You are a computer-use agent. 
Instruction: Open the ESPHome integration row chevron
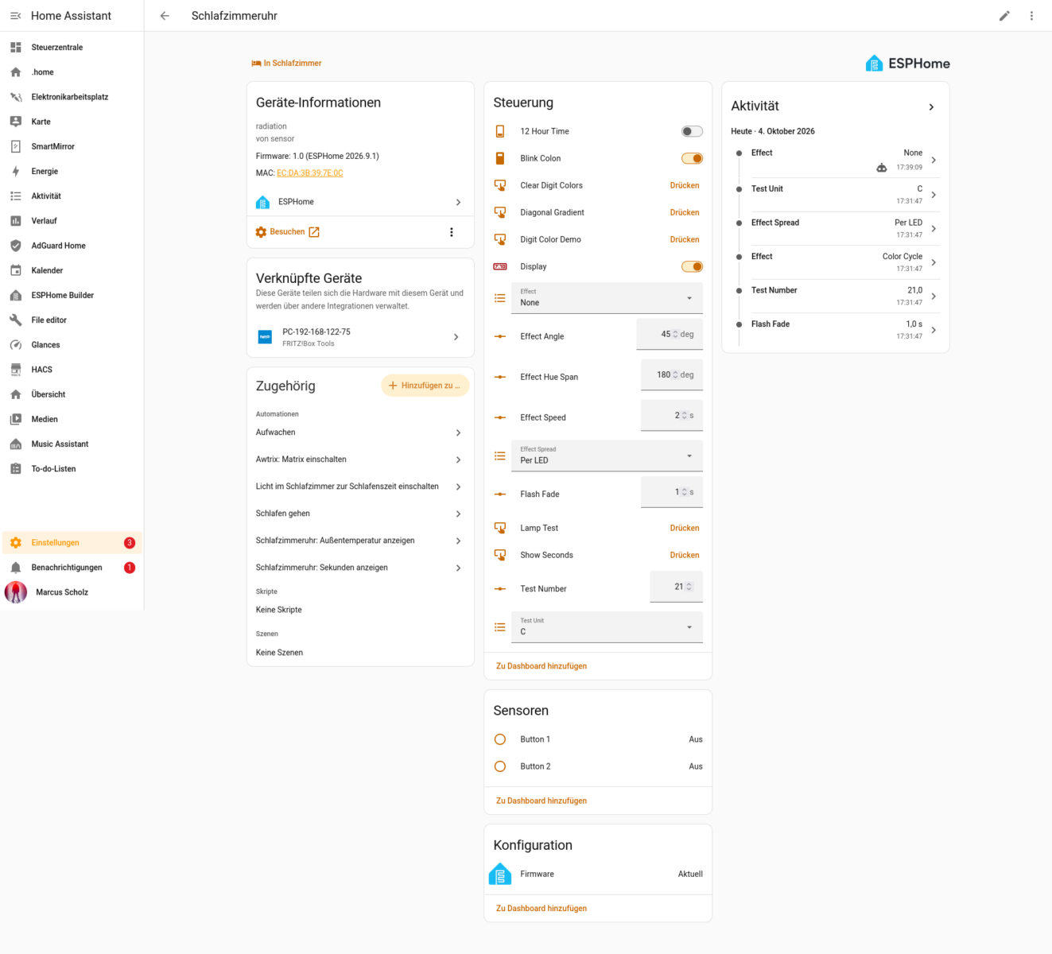(458, 202)
